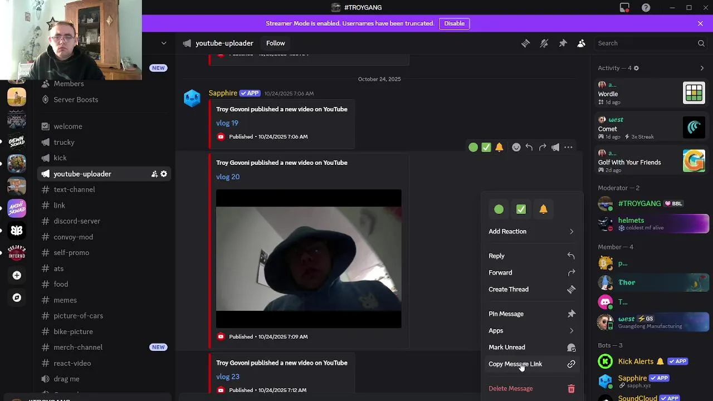Dismiss the Streamer Mode banner
This screenshot has height=401, width=713.
pos(700,23)
